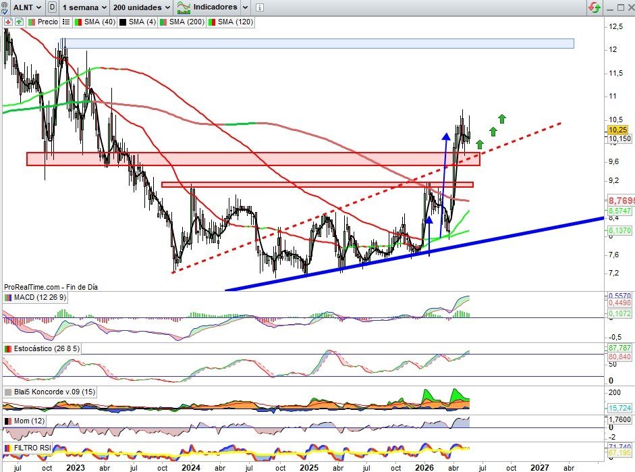Click the 2024 label on time axis
Image resolution: width=635 pixels, height=472 pixels.
[191, 467]
